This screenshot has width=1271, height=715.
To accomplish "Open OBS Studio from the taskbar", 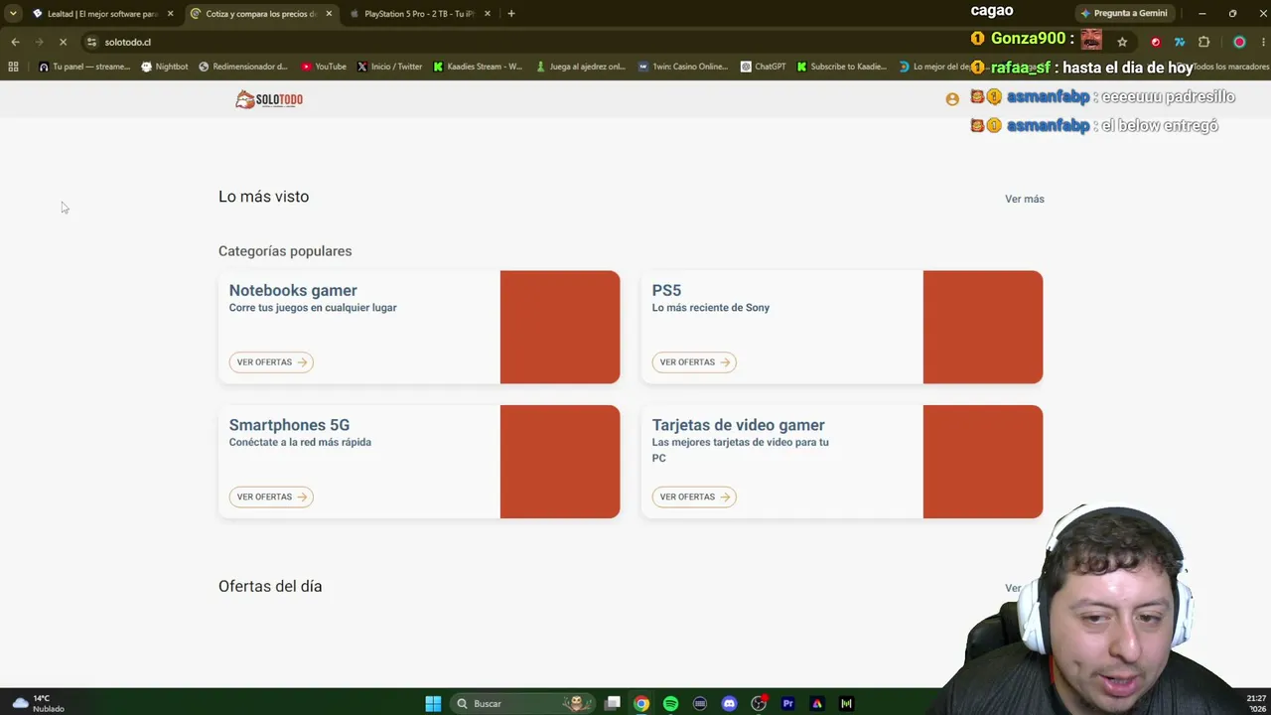I will (x=759, y=703).
